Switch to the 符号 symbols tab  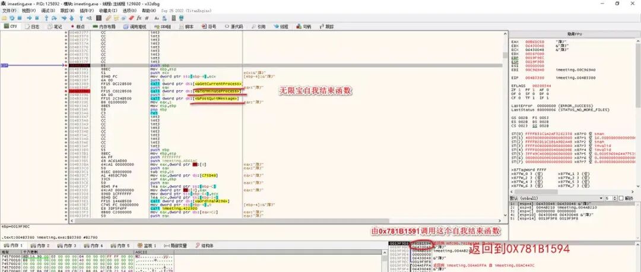coord(210,27)
